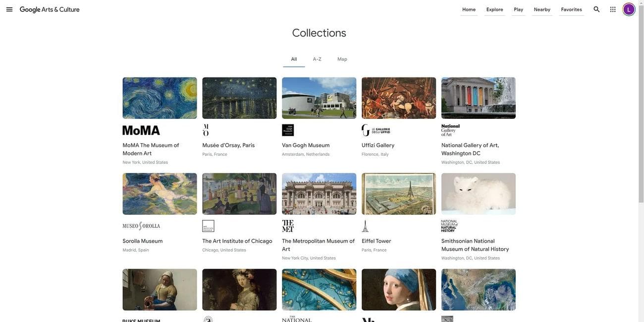The width and height of the screenshot is (644, 322).
Task: Open the hamburger main menu
Action: coord(9,9)
